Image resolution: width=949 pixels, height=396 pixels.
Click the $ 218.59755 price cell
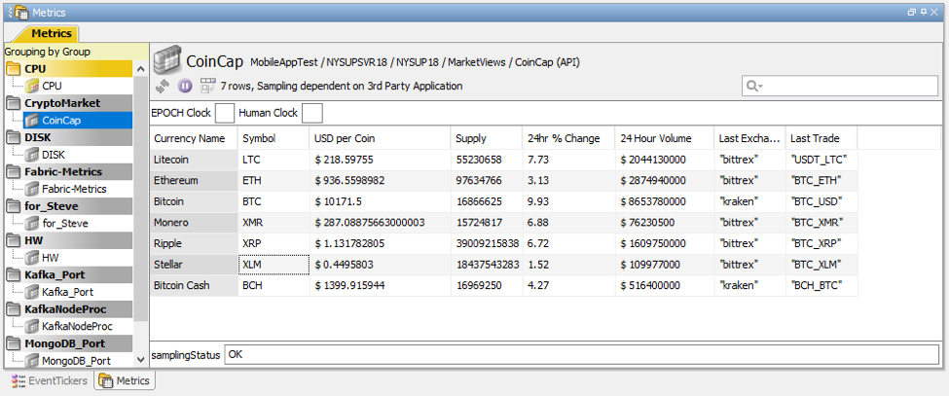[x=380, y=160]
